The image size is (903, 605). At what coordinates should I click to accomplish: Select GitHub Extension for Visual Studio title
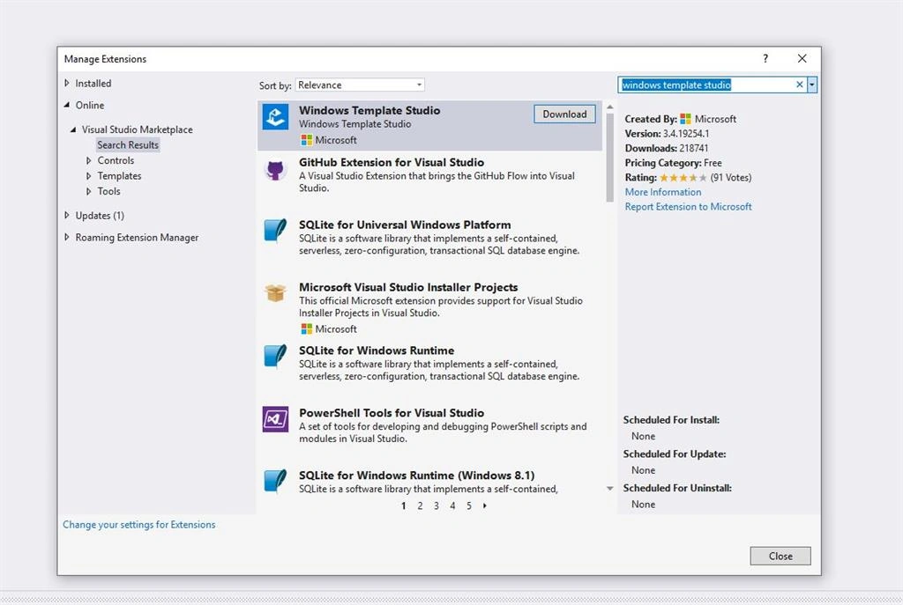tap(391, 162)
